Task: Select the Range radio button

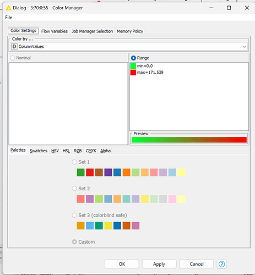Action: pyautogui.click(x=133, y=58)
